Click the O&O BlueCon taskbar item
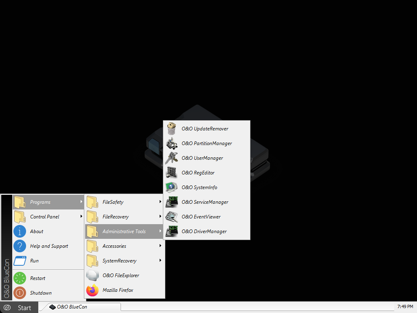 point(79,307)
